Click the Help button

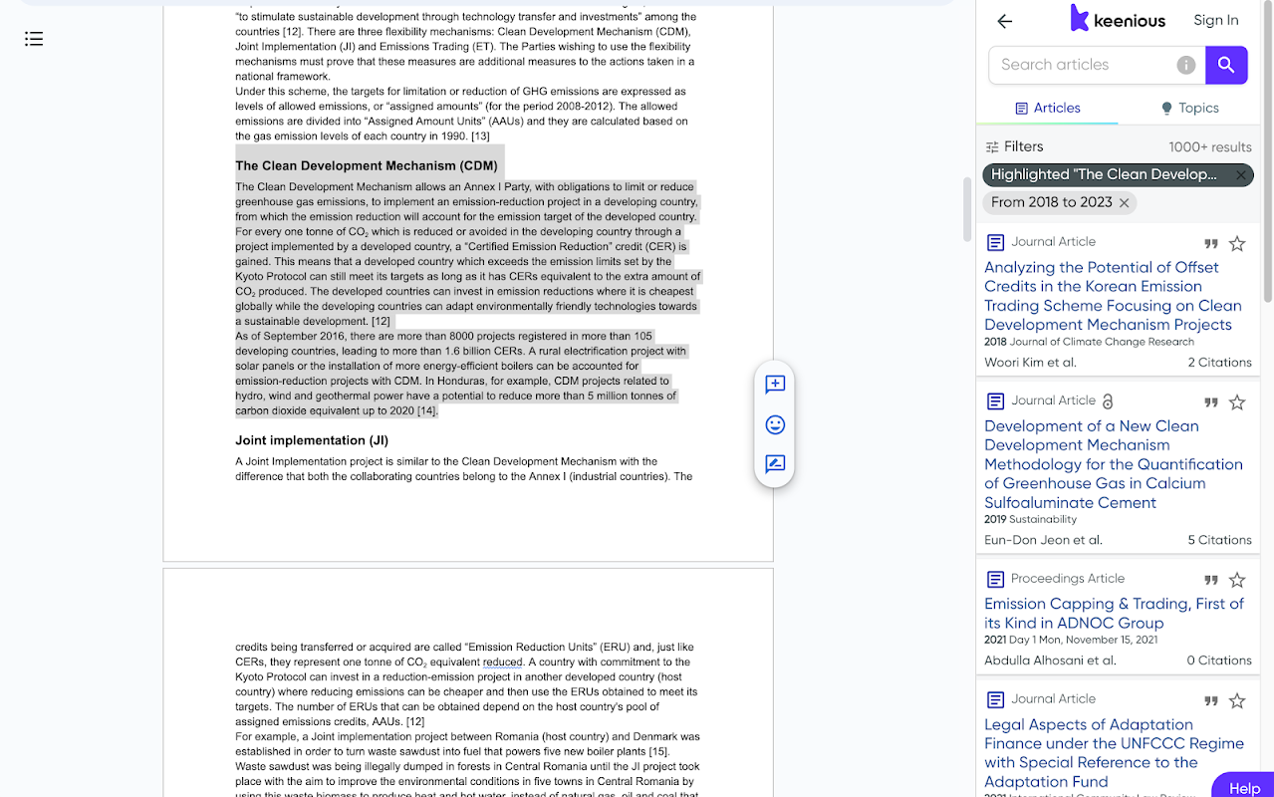pos(1243,787)
